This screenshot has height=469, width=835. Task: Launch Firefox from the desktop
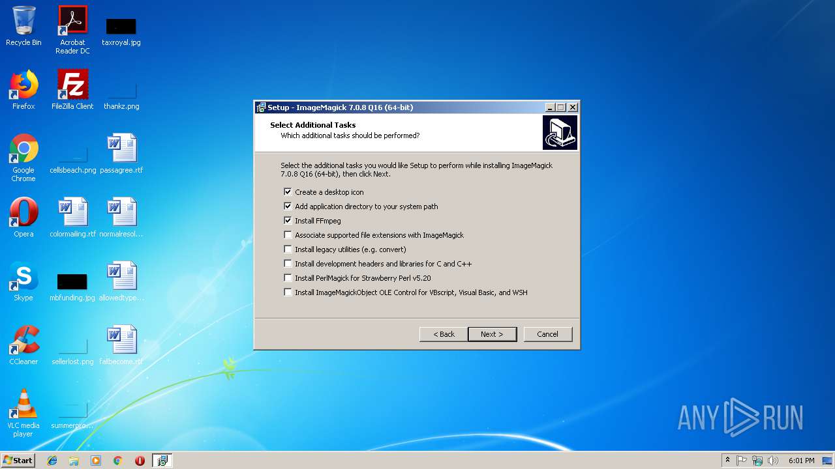coord(23,89)
